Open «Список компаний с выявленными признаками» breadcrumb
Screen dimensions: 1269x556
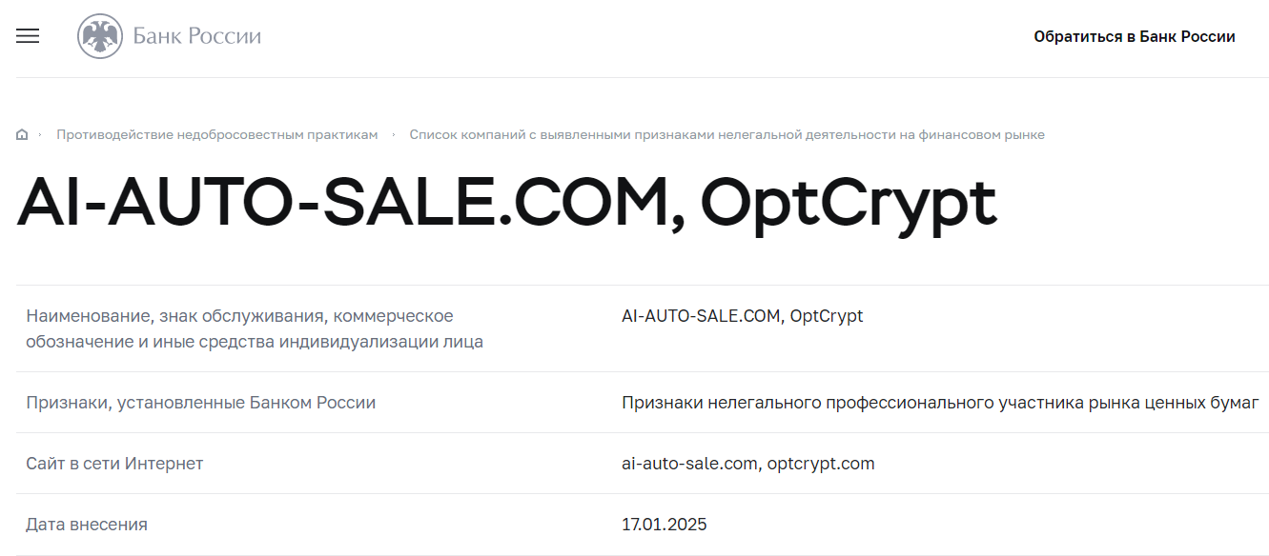[727, 135]
